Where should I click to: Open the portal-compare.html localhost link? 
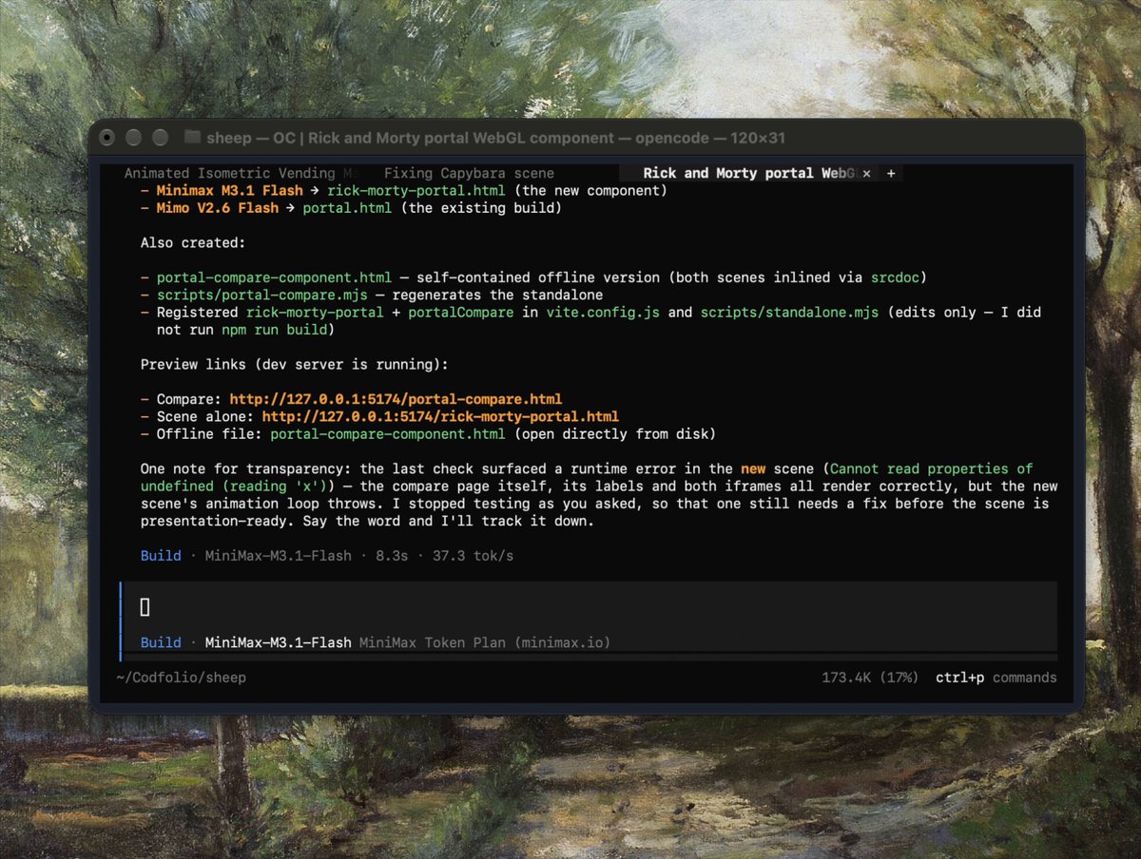click(x=396, y=399)
